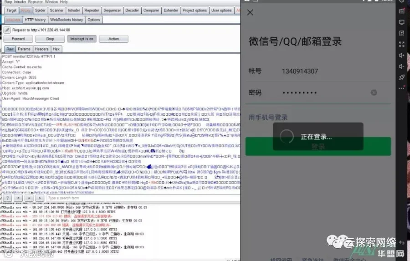This screenshot has height=261, width=410.
Task: Click the 'User-Agent: MicroMessenger Client' line
Action: click(31, 98)
